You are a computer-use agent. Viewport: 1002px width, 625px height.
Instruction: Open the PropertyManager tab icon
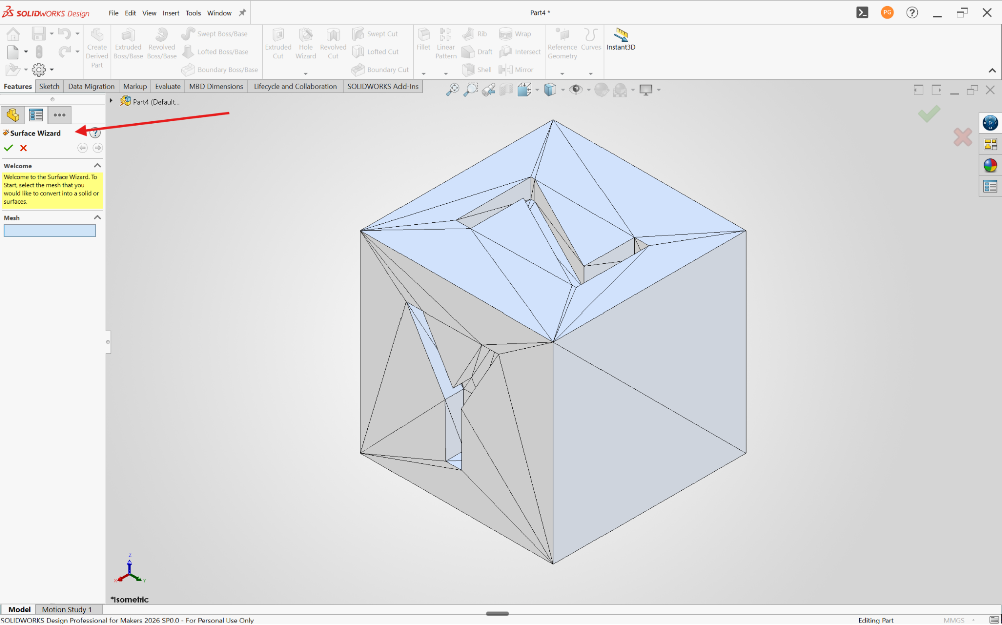pos(36,115)
